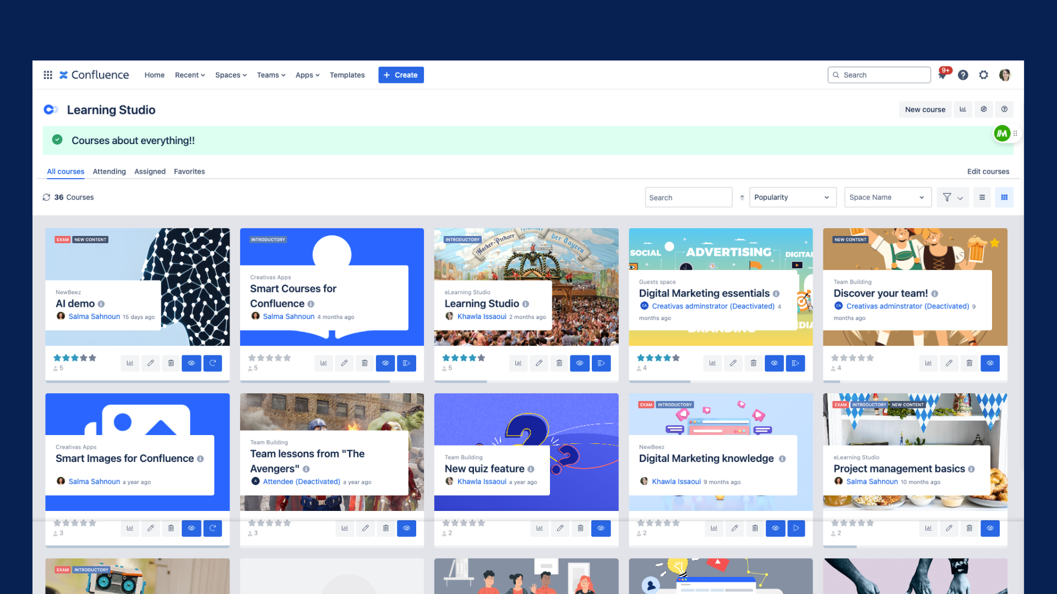This screenshot has height=594, width=1057.
Task: Click the Edit courses link
Action: pos(988,172)
